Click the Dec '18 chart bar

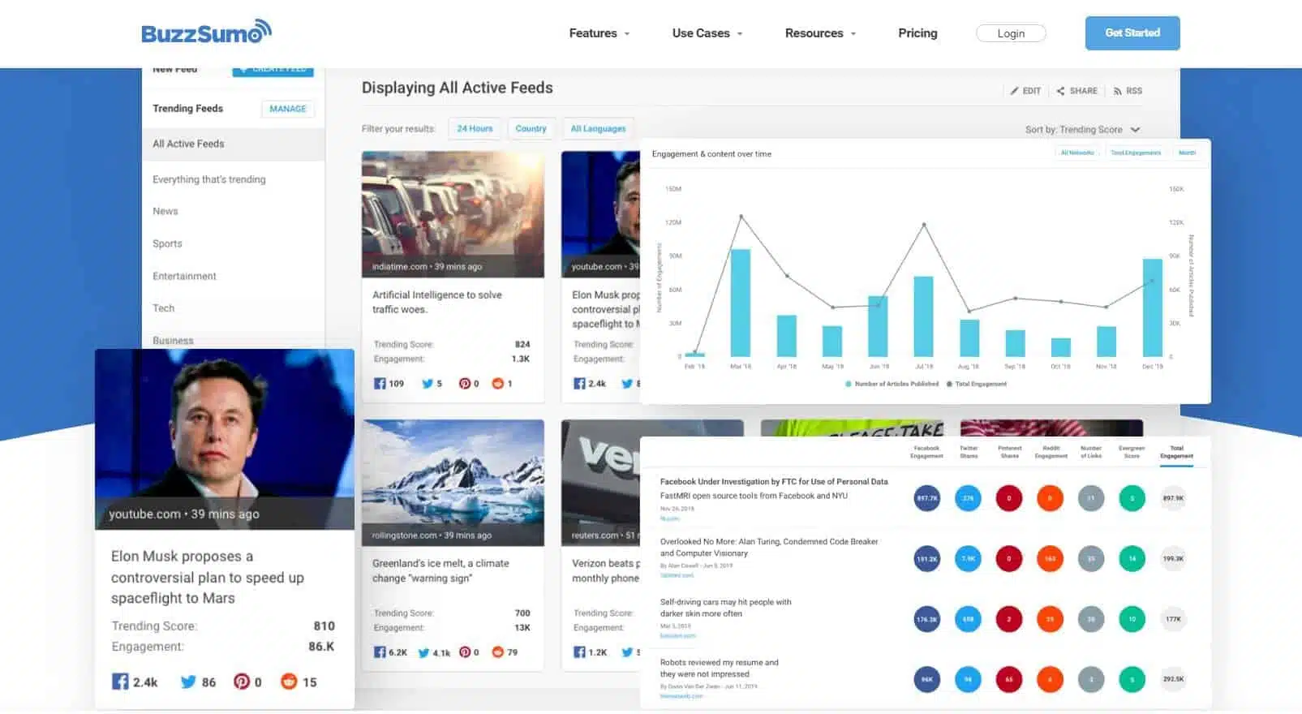tap(1152, 308)
